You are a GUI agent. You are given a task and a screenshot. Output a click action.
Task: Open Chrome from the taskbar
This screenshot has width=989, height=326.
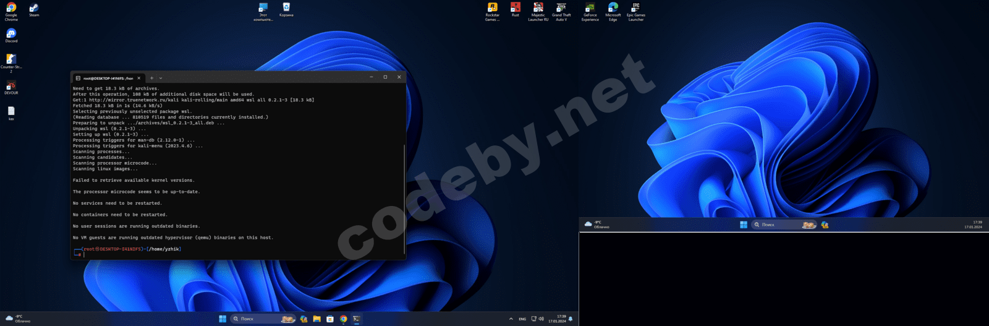pyautogui.click(x=344, y=319)
